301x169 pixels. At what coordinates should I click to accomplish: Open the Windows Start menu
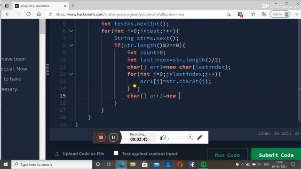pyautogui.click(x=6, y=164)
